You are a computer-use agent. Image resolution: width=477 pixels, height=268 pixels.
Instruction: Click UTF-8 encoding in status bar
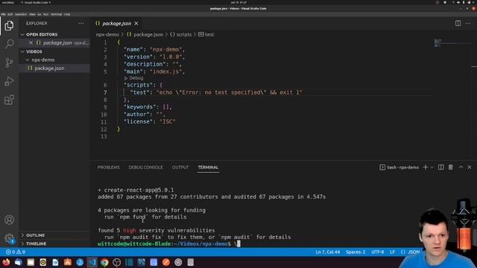[378, 252]
